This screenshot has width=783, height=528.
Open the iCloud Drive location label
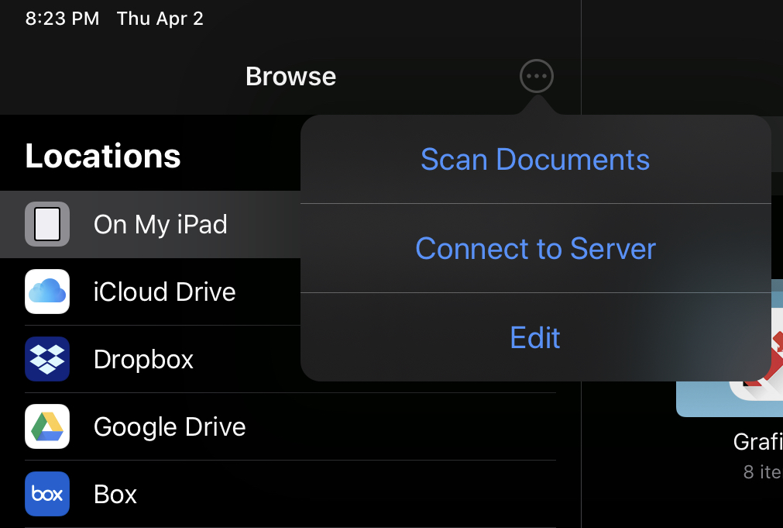tap(164, 292)
